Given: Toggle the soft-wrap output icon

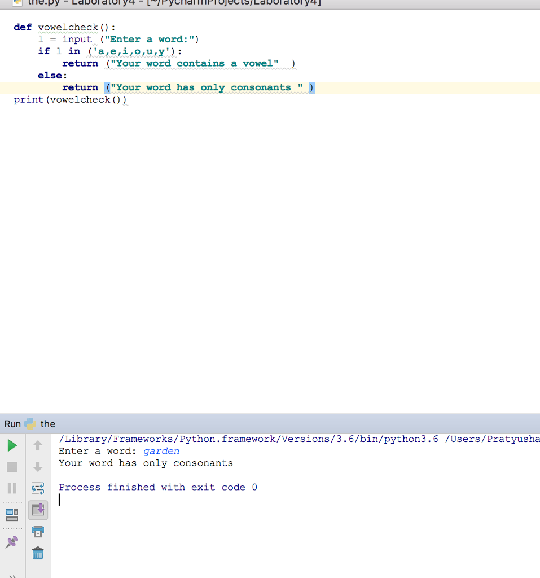Looking at the screenshot, I should pos(38,488).
